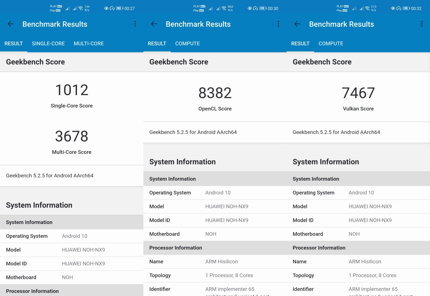
Task: Tap the 7467 Vulkan score value
Action: (358, 93)
